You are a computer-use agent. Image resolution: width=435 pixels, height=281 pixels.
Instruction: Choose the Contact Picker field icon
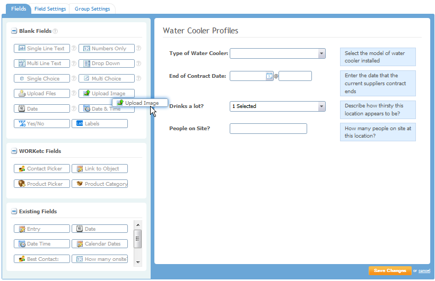click(22, 169)
